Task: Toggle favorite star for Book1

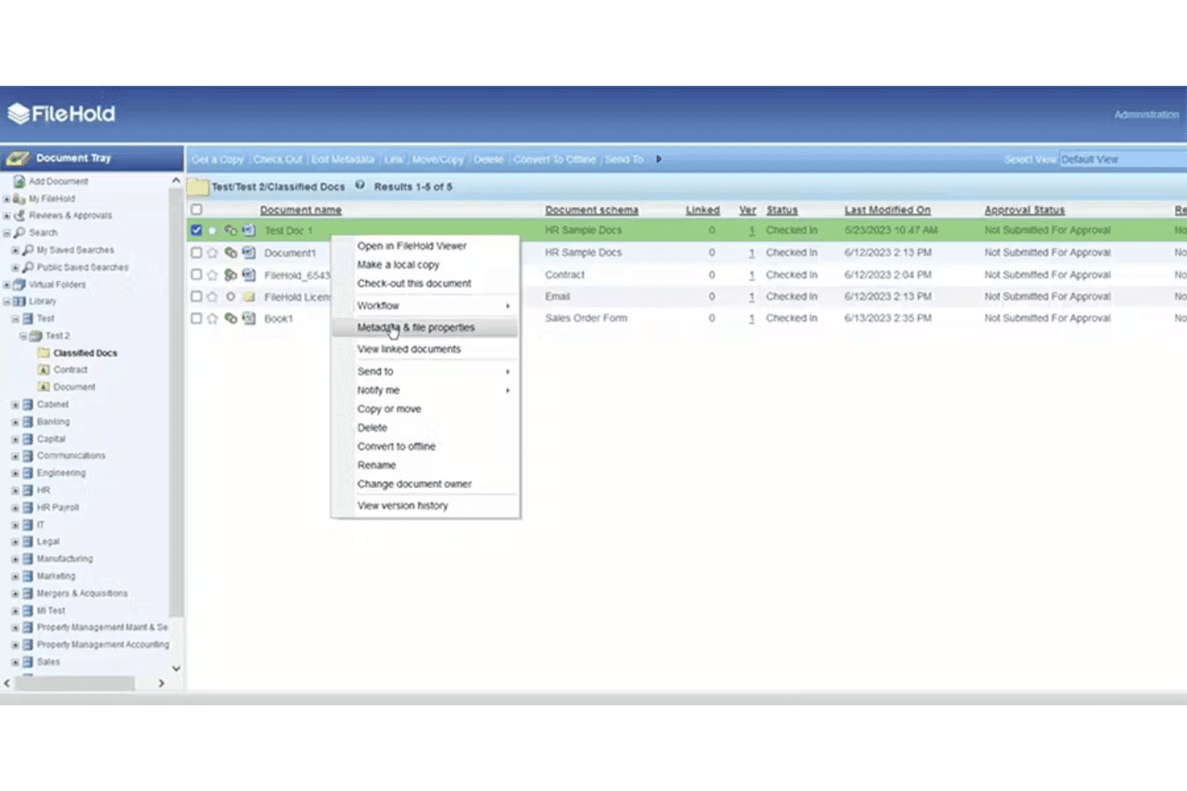Action: click(213, 318)
